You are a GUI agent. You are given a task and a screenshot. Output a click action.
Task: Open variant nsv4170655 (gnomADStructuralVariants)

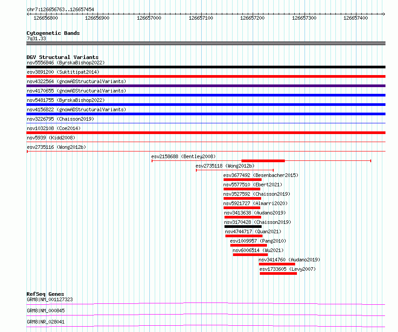coord(76,91)
